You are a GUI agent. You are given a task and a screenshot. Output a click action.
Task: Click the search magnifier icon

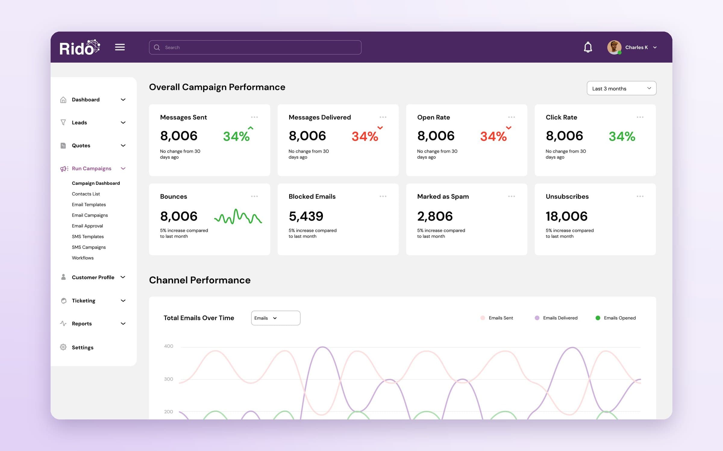(x=157, y=48)
